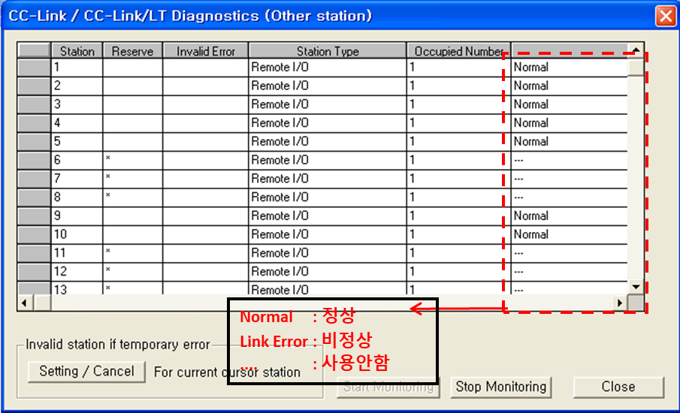
Task: Click station number cell 1
Action: [77, 68]
